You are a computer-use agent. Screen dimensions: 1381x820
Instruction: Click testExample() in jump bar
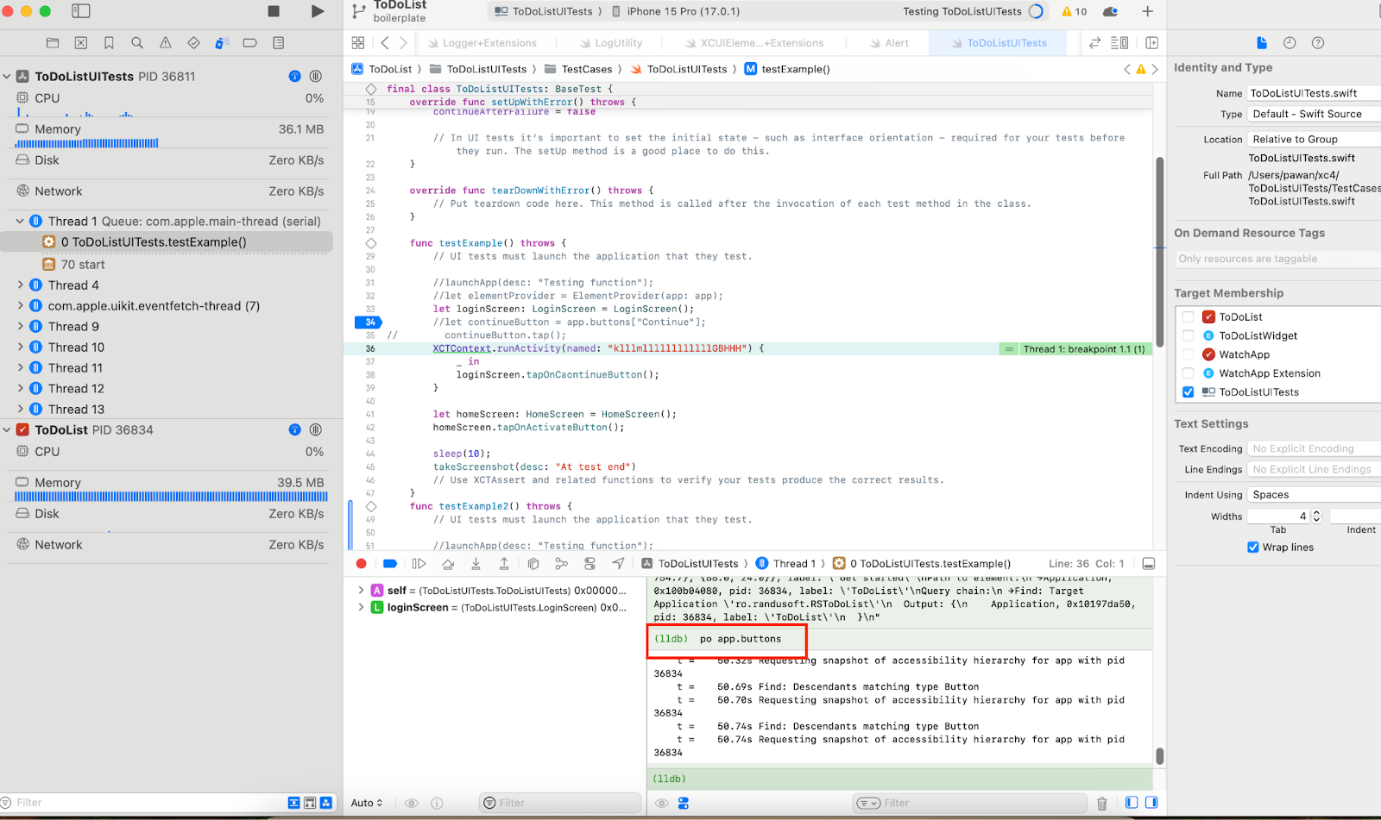pyautogui.click(x=787, y=69)
